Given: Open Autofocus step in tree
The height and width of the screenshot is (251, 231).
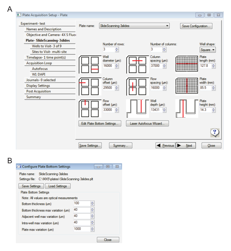Looking at the screenshot, I should (52, 69).
